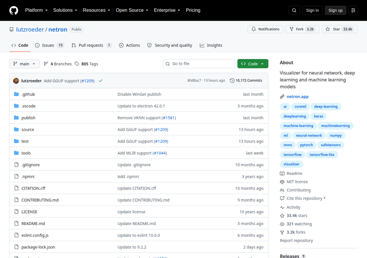Click the tools folder icon
Image resolution: width=367 pixels, height=258 pixels.
[16, 153]
